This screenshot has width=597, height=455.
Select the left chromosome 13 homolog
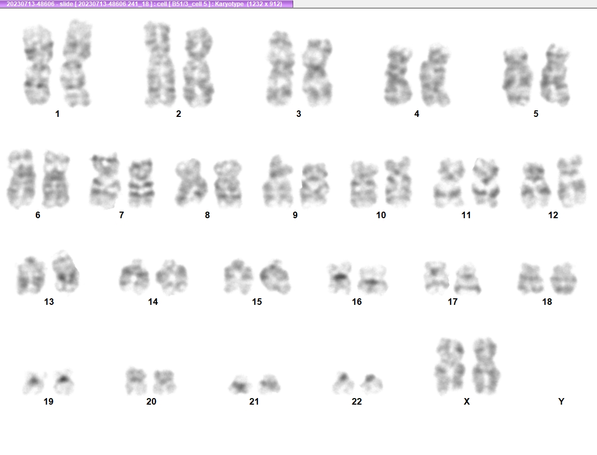30,275
